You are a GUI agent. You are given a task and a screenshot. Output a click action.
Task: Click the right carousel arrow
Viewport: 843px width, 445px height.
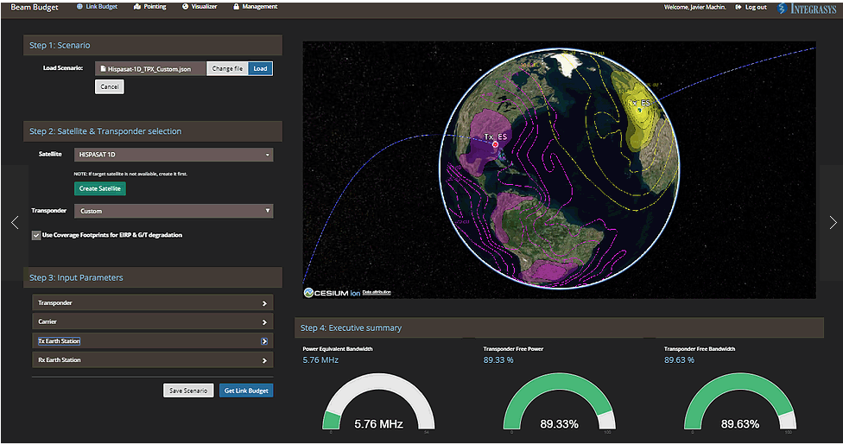832,222
